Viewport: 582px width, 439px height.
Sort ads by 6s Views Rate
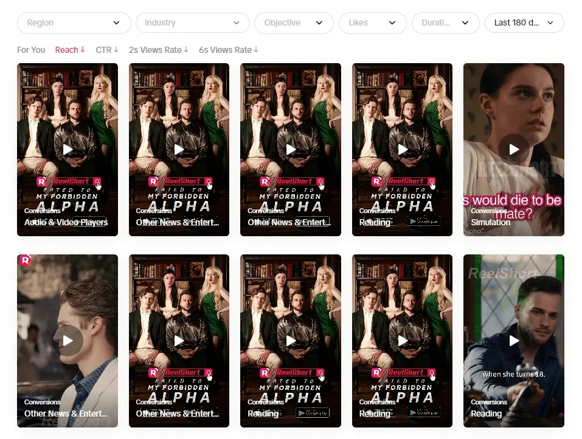[228, 50]
